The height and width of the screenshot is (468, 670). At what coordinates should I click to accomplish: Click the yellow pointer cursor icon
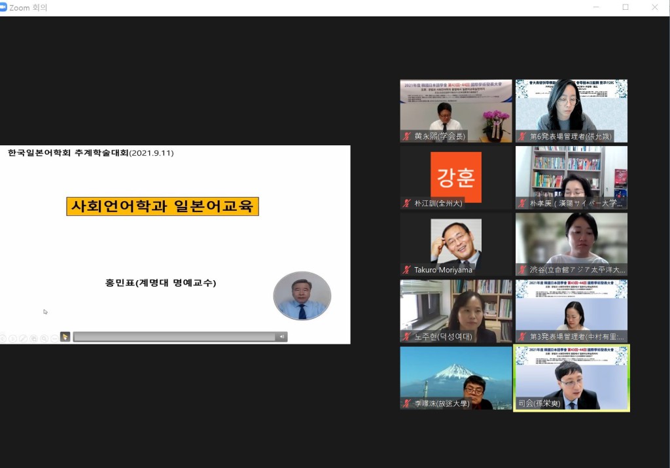[x=65, y=337]
